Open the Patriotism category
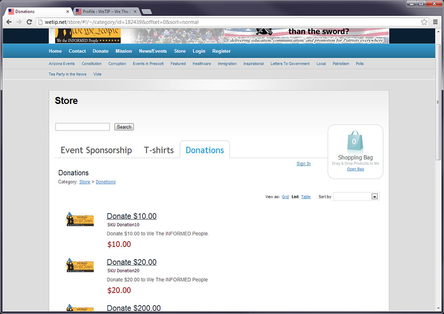444x314 pixels. tap(341, 64)
